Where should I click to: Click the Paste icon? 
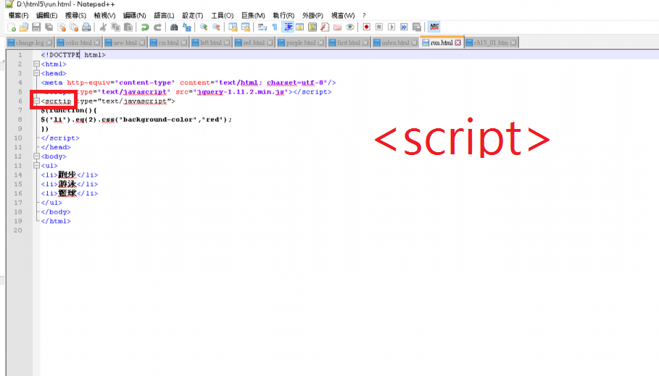pyautogui.click(x=128, y=28)
